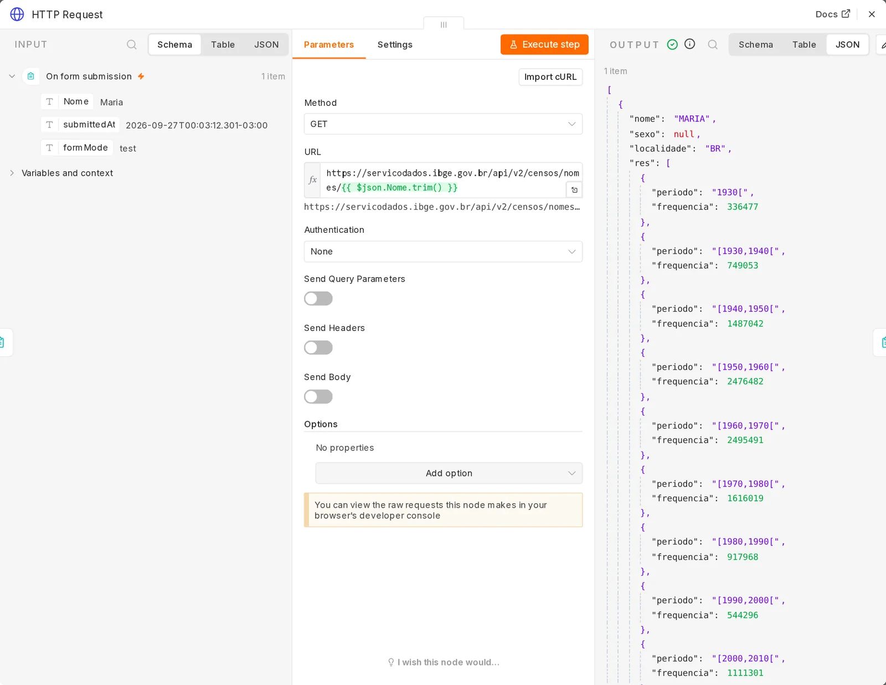This screenshot has width=886, height=685.
Task: Enable Send Headers switch
Action: coord(318,347)
